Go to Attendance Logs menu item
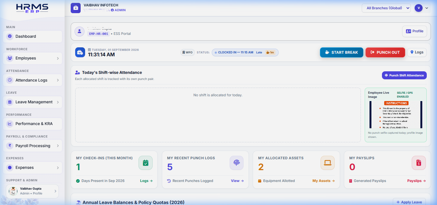The height and width of the screenshot is (205, 437). (x=33, y=80)
